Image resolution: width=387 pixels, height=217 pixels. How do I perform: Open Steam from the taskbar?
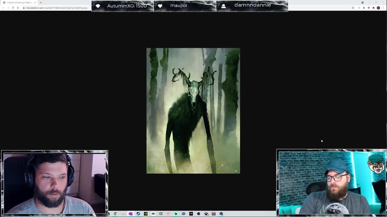click(x=138, y=214)
